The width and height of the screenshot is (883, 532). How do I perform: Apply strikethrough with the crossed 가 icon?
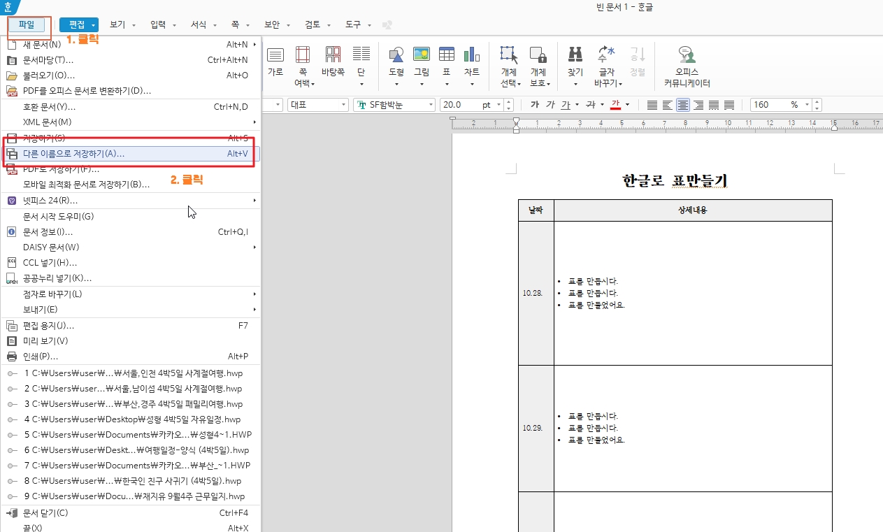click(x=591, y=105)
